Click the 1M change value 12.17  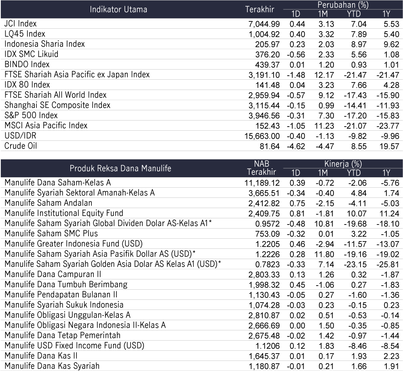pos(324,75)
